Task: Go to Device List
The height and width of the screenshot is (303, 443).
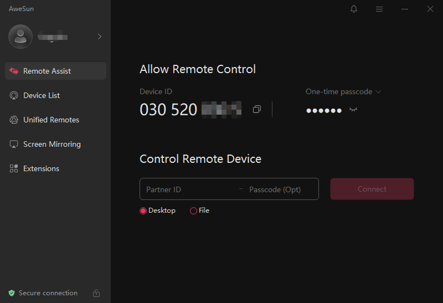Action: [56, 95]
